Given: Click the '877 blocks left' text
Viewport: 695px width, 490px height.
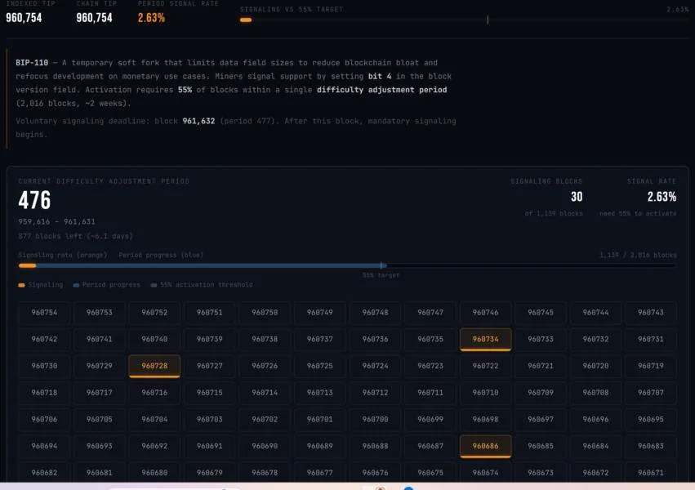Looking at the screenshot, I should click(75, 236).
